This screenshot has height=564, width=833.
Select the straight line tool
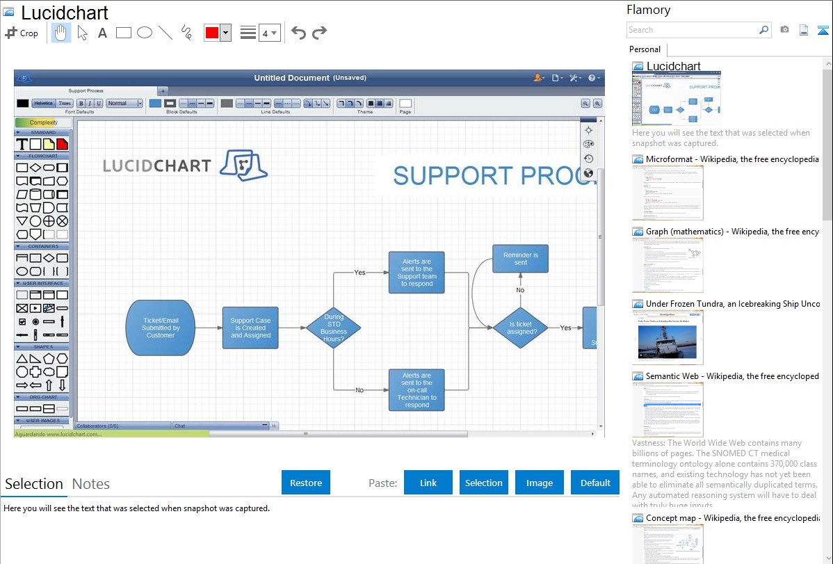[165, 33]
